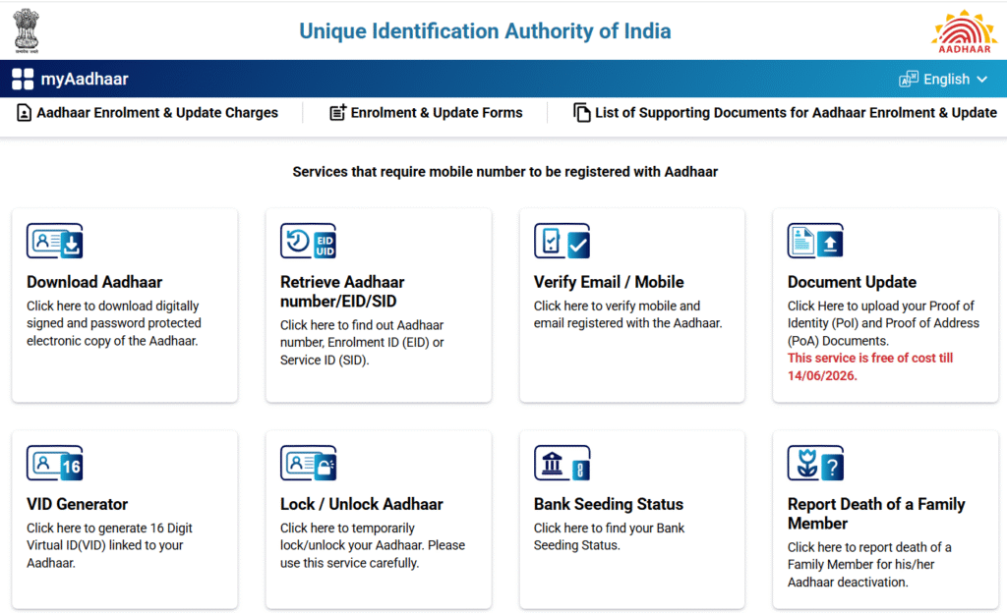
Task: Click the VID Generator icon
Action: coord(54,463)
